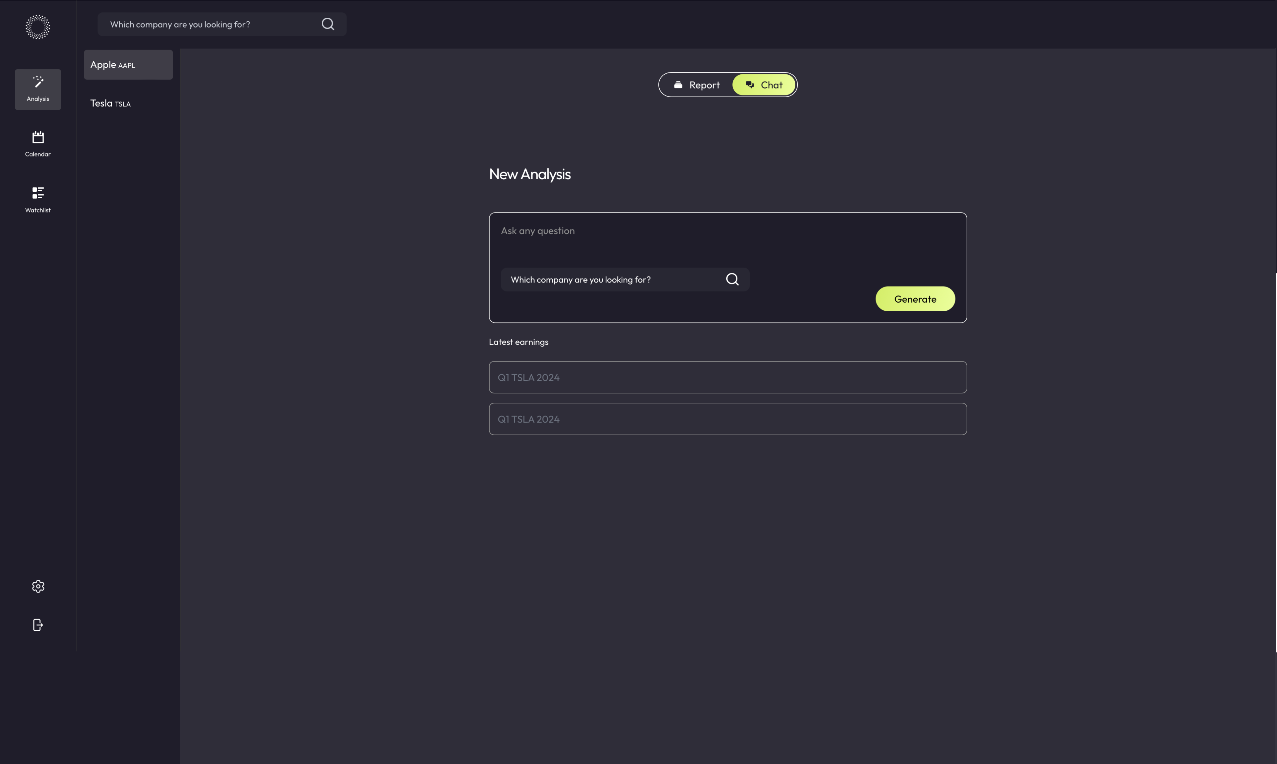This screenshot has height=764, width=1277.
Task: Switch to Report mode
Action: pyautogui.click(x=696, y=85)
